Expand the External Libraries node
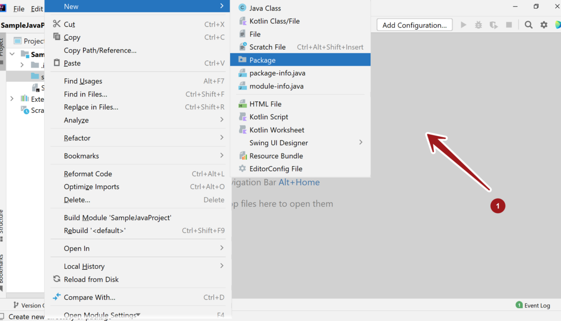Image resolution: width=561 pixels, height=321 pixels. tap(12, 98)
